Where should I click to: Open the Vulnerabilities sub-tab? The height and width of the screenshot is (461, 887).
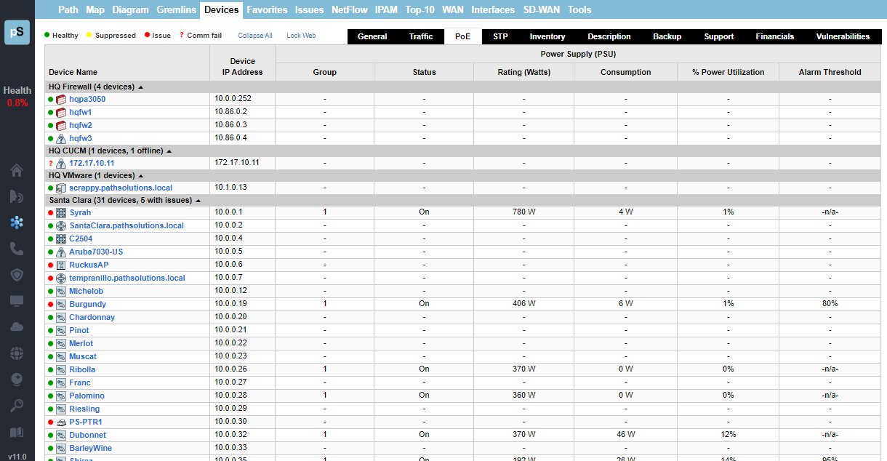point(843,36)
